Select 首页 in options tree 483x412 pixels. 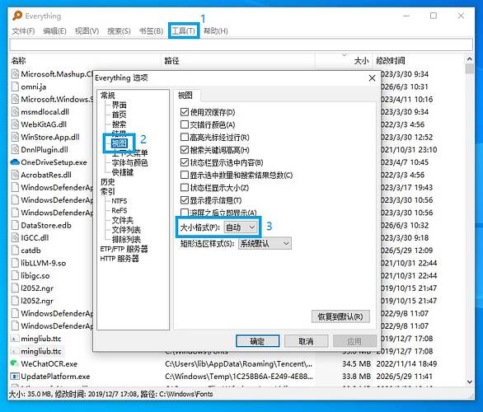click(119, 115)
